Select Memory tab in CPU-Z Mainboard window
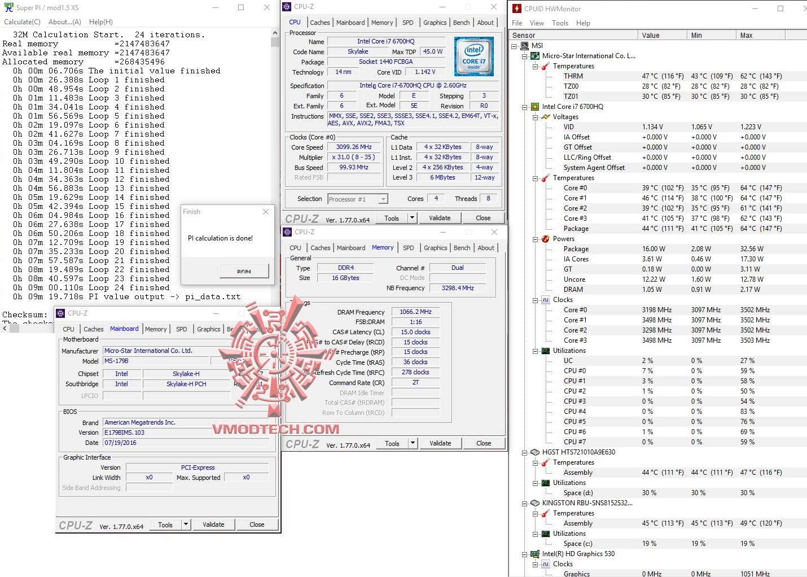807x577 pixels. coord(156,329)
